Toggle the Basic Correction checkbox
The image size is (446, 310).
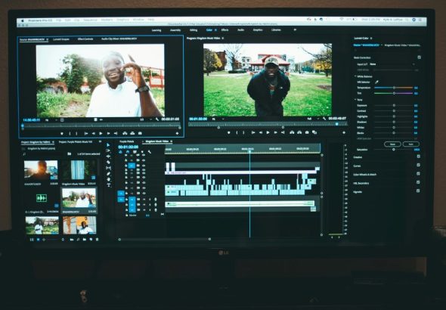coord(419,57)
